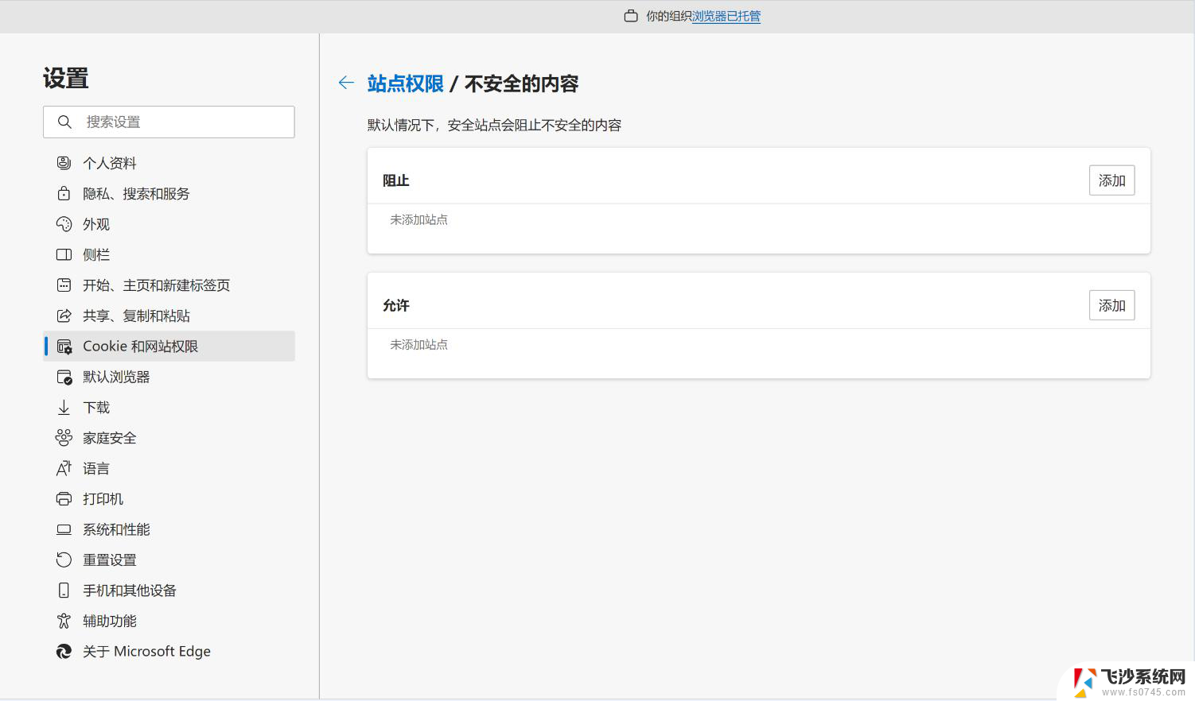Click the 默认浏览器 icon
Image resolution: width=1195 pixels, height=701 pixels.
[64, 377]
